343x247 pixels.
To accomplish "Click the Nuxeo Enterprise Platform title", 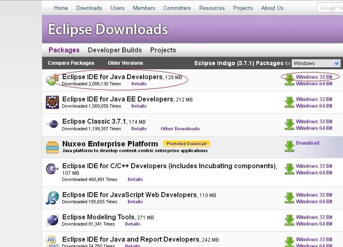I will pos(110,144).
